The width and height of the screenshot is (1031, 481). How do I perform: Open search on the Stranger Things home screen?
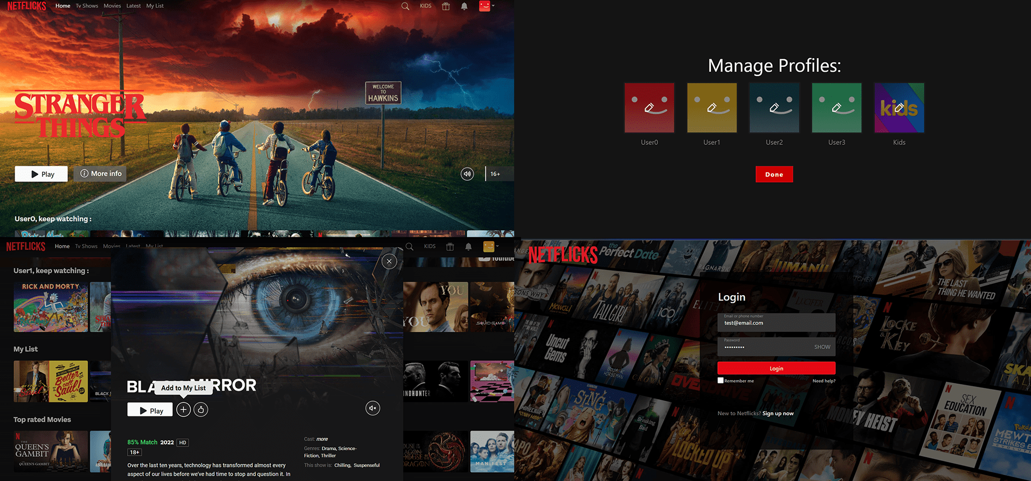[x=405, y=6]
